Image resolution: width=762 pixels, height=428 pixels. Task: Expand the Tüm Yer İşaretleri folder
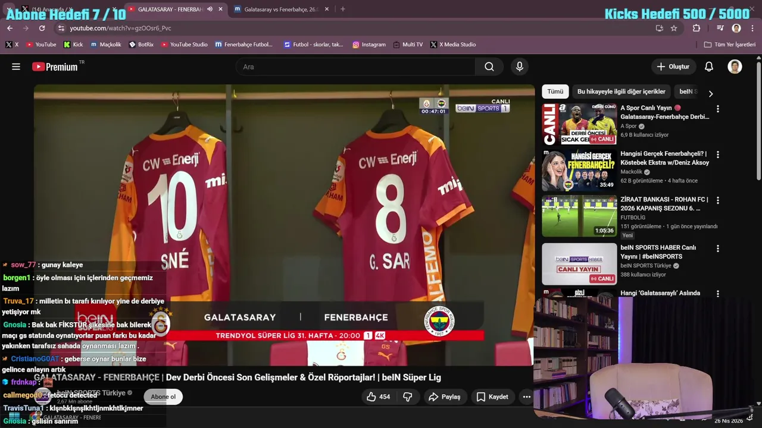coord(730,45)
